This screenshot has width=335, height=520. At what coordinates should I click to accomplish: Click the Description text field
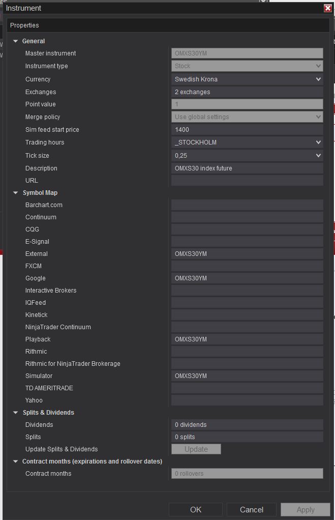[x=247, y=168]
